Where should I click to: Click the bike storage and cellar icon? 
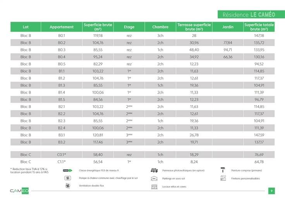point(154,187)
